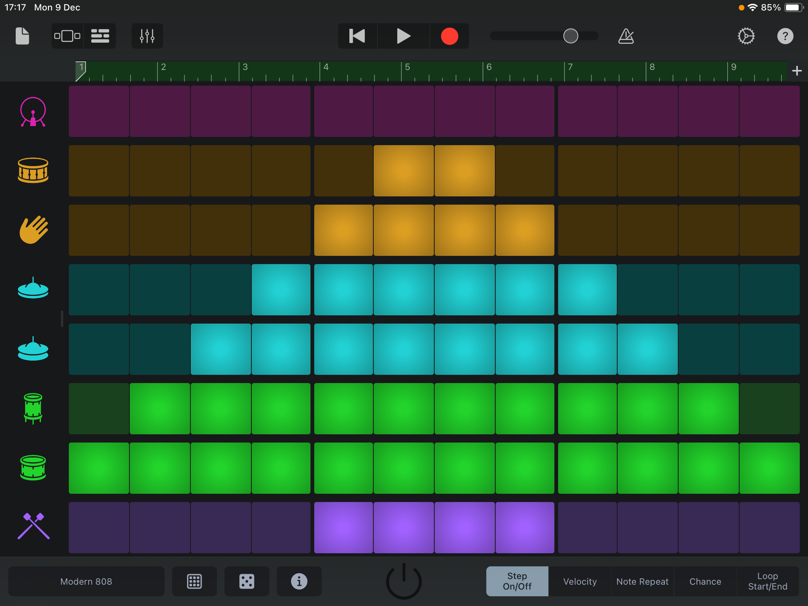Image resolution: width=808 pixels, height=606 pixels.
Task: Open the pattern grid icon
Action: pyautogui.click(x=194, y=581)
